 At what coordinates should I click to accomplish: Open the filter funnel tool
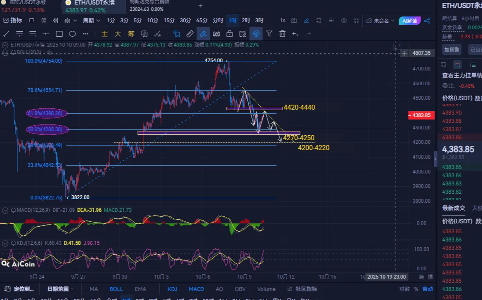point(269,34)
